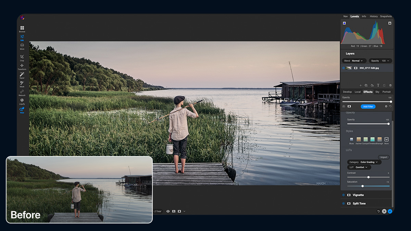
Task: Click the layer mask icon beside DSC_3717-Edit.jpg
Action: 356,68
